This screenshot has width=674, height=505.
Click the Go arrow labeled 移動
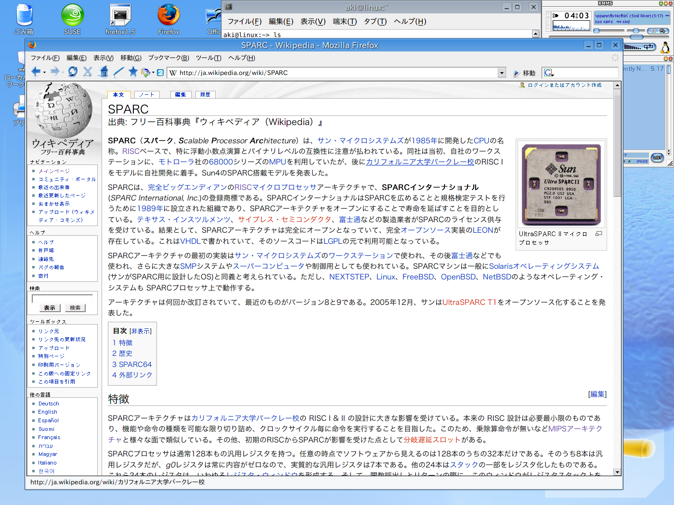[x=524, y=73]
